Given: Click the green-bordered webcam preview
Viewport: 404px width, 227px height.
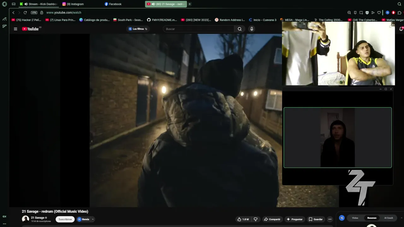Looking at the screenshot, I should (338, 137).
